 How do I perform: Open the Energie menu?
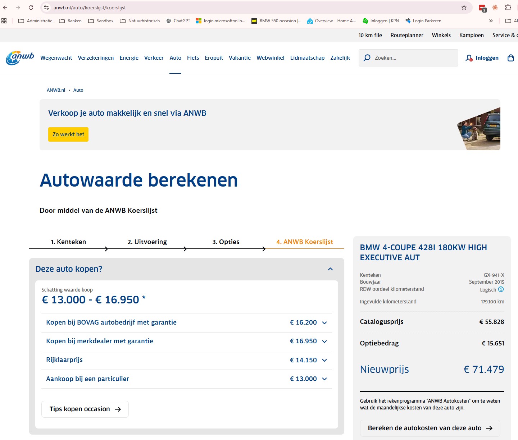(129, 58)
